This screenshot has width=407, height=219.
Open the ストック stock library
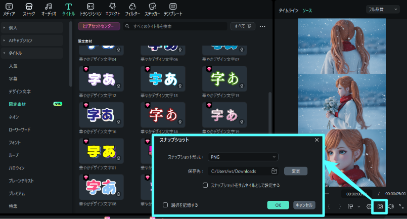point(29,9)
